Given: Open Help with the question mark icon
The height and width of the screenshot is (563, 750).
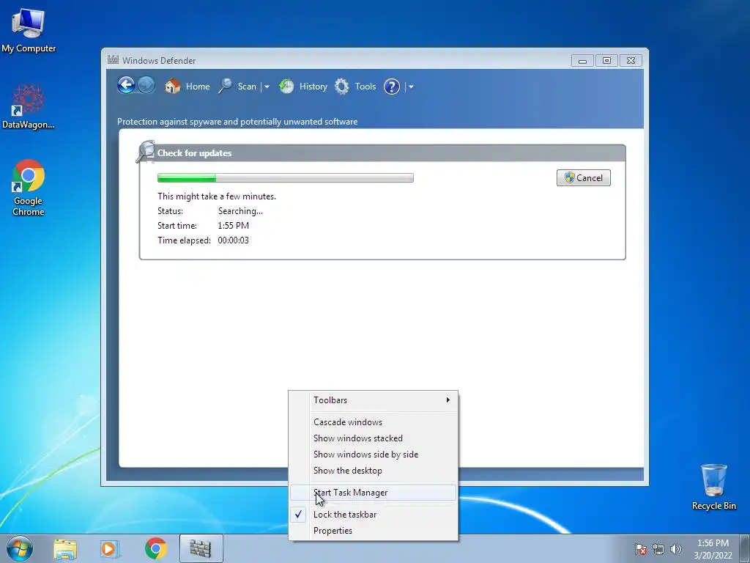Looking at the screenshot, I should click(x=392, y=87).
